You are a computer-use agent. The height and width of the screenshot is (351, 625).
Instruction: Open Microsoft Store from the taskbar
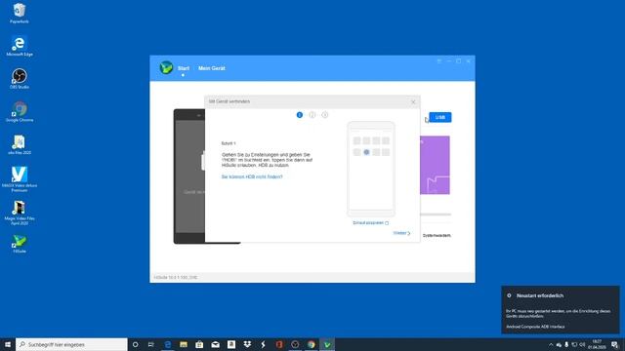199,344
